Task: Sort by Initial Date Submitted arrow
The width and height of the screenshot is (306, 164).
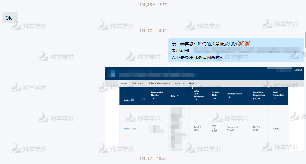Action: click(x=196, y=100)
